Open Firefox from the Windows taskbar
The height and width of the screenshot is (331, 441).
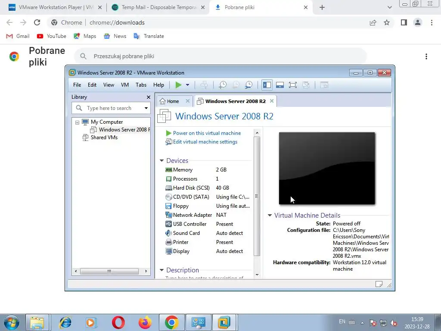145,322
